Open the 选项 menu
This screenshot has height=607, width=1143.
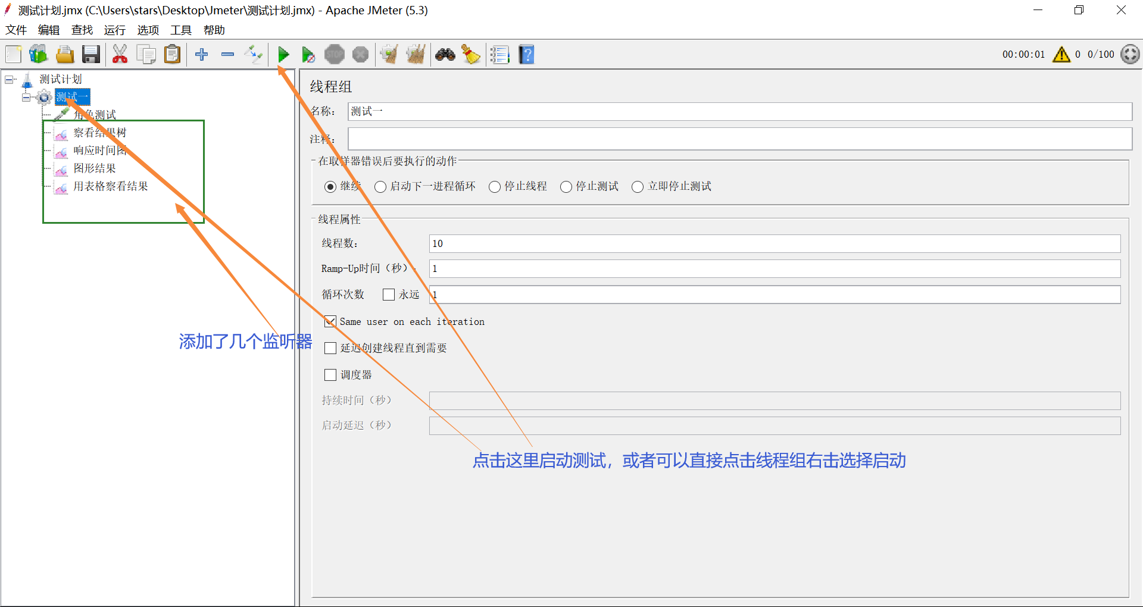click(x=148, y=30)
